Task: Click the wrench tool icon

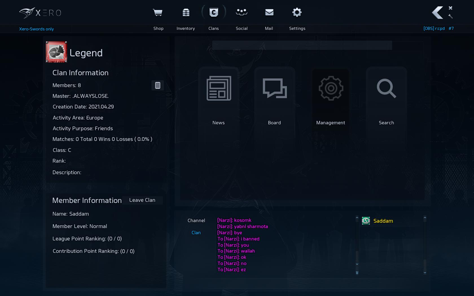Action: point(450,16)
